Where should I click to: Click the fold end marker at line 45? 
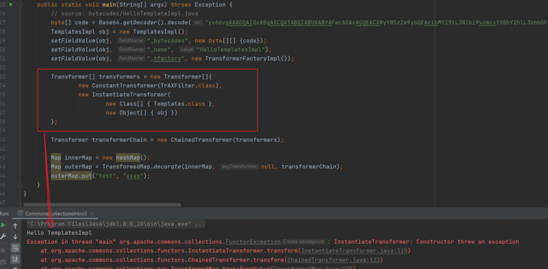pyautogui.click(x=20, y=184)
